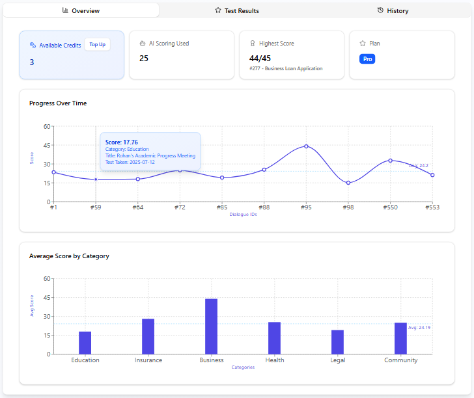
Task: Select the line chart point for #98
Action: tap(348, 183)
